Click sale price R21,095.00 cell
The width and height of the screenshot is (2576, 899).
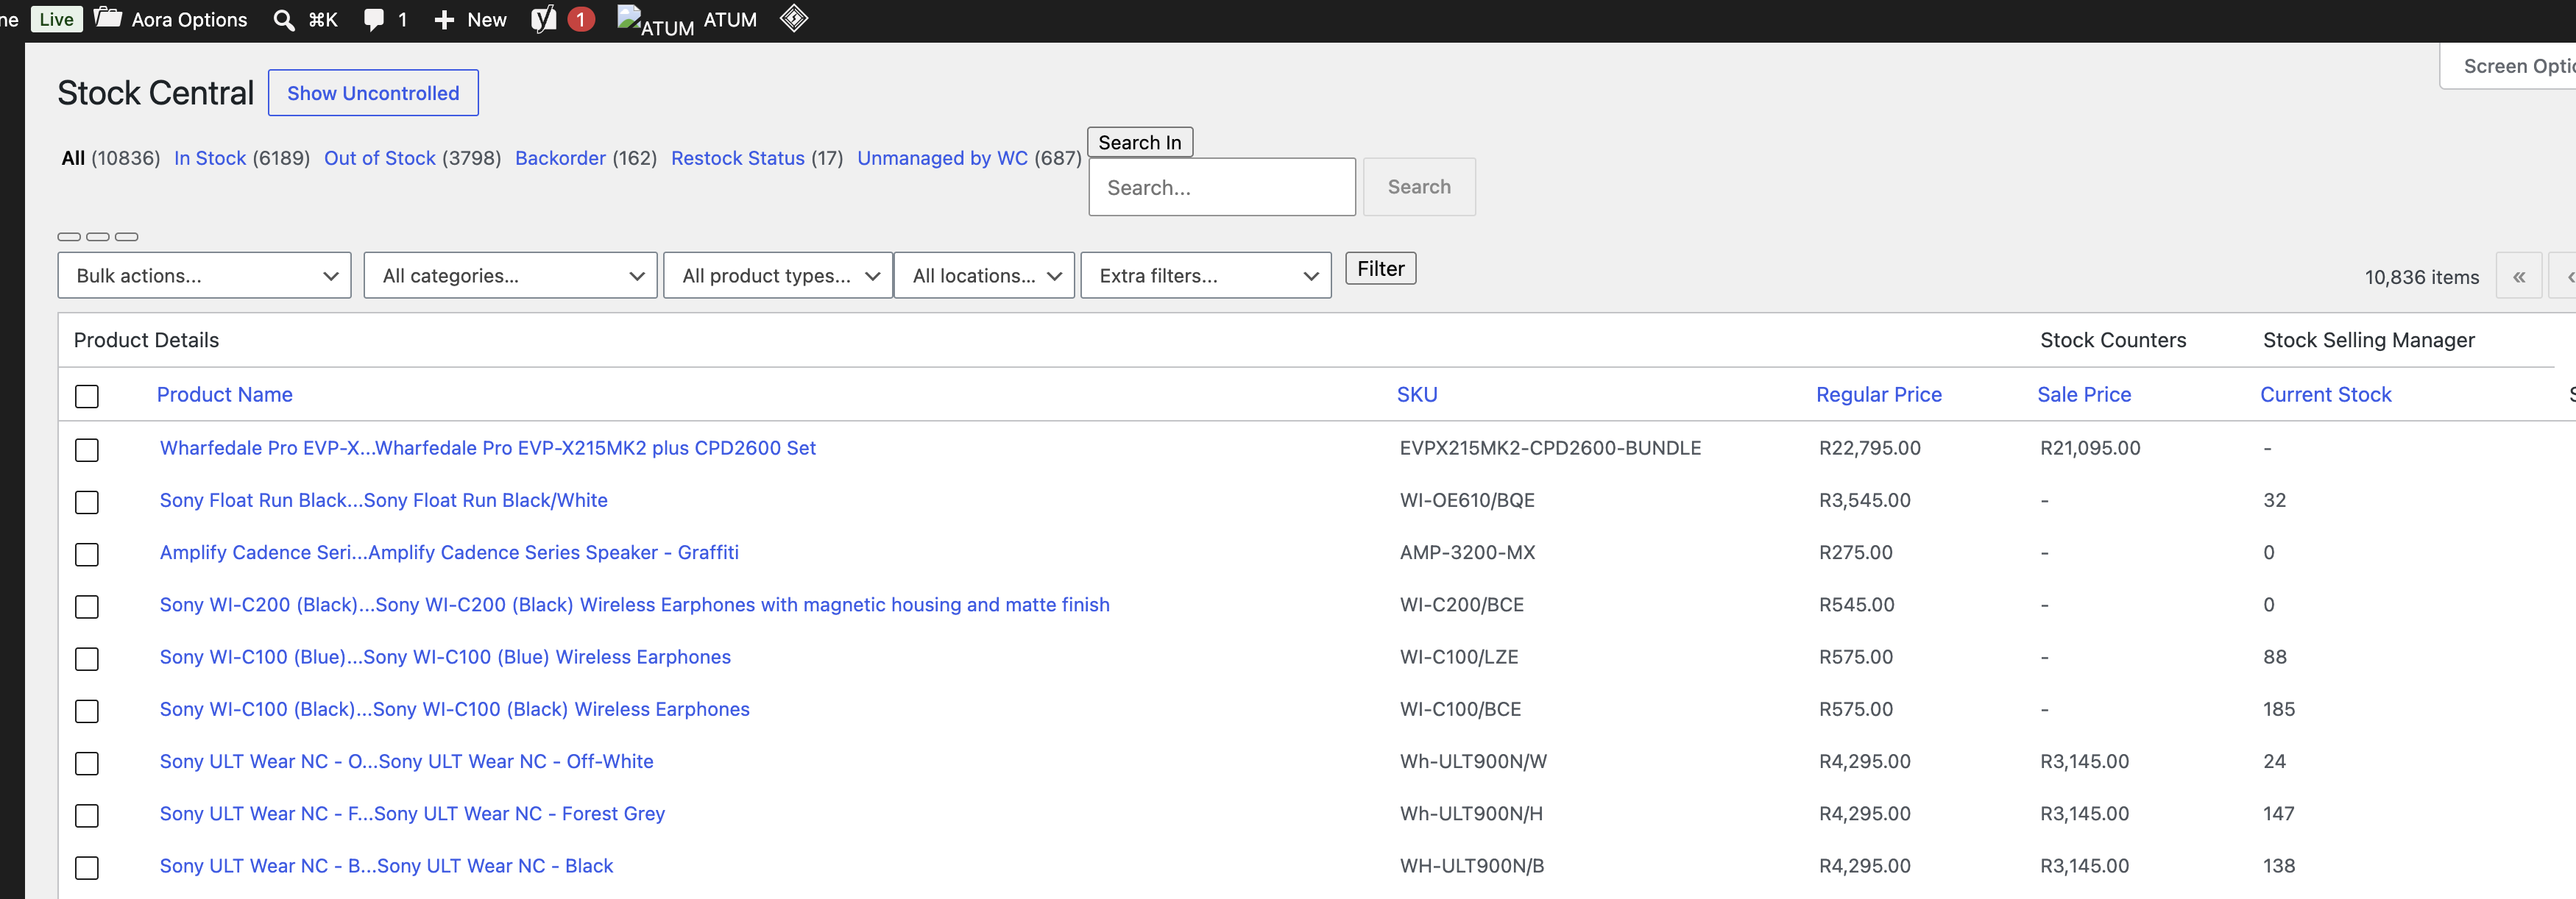(x=2090, y=448)
